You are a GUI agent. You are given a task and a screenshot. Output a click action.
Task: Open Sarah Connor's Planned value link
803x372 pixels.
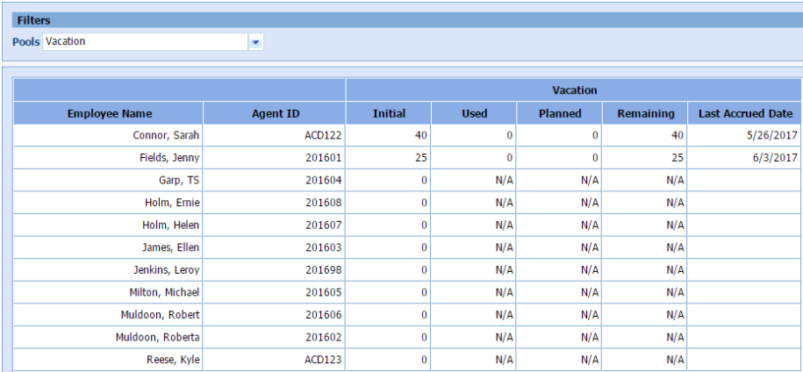(595, 136)
